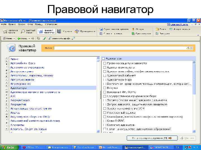201x150 pixels.
Task: Open the Файл menu
Action: (3, 24)
